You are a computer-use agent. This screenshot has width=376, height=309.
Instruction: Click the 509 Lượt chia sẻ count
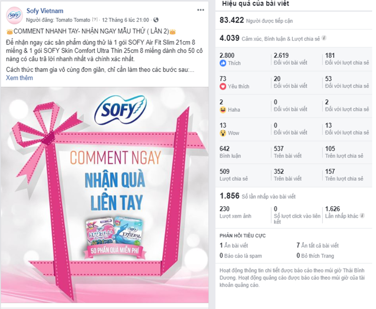click(234, 175)
